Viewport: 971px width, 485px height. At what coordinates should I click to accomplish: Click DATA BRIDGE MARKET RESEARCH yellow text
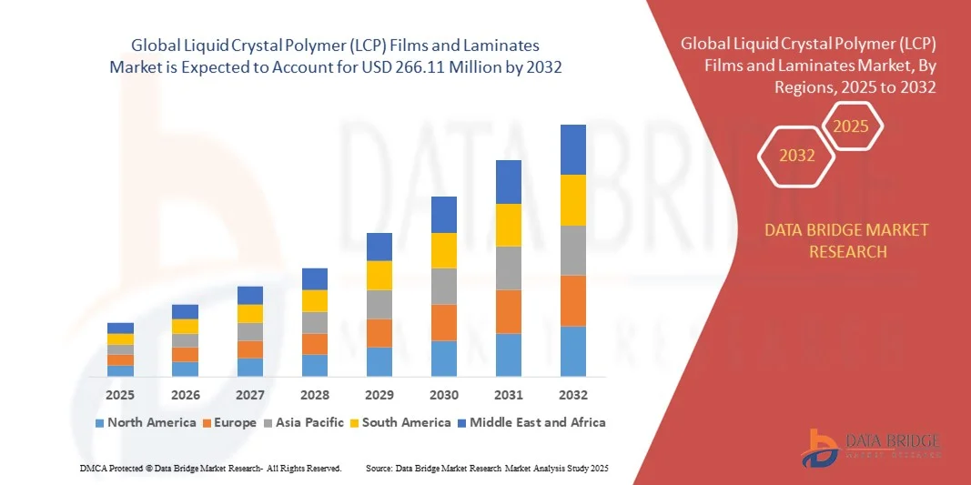(x=848, y=240)
